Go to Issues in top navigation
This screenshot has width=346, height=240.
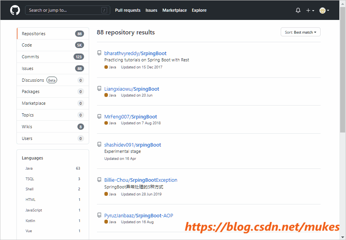(x=151, y=10)
